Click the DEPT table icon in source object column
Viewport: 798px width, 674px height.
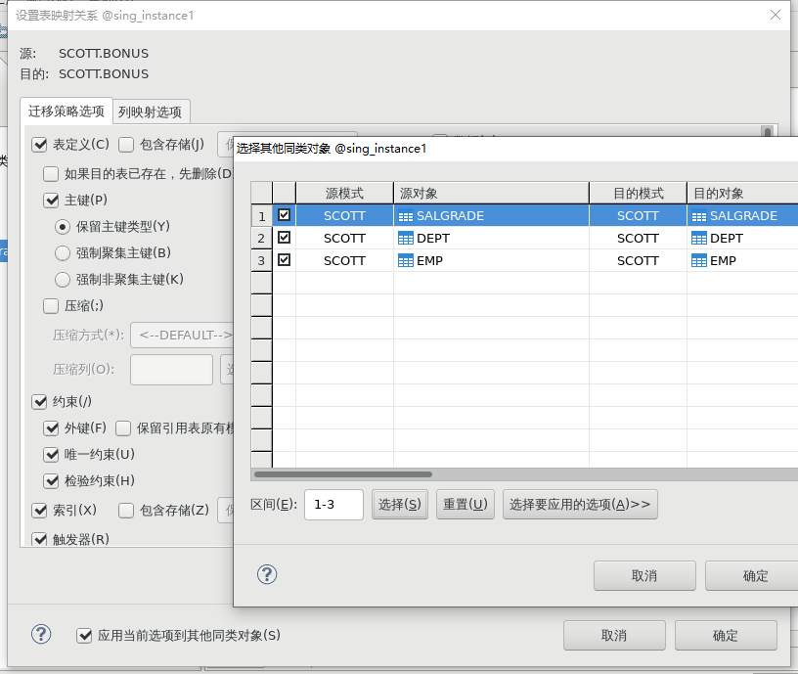[406, 239]
